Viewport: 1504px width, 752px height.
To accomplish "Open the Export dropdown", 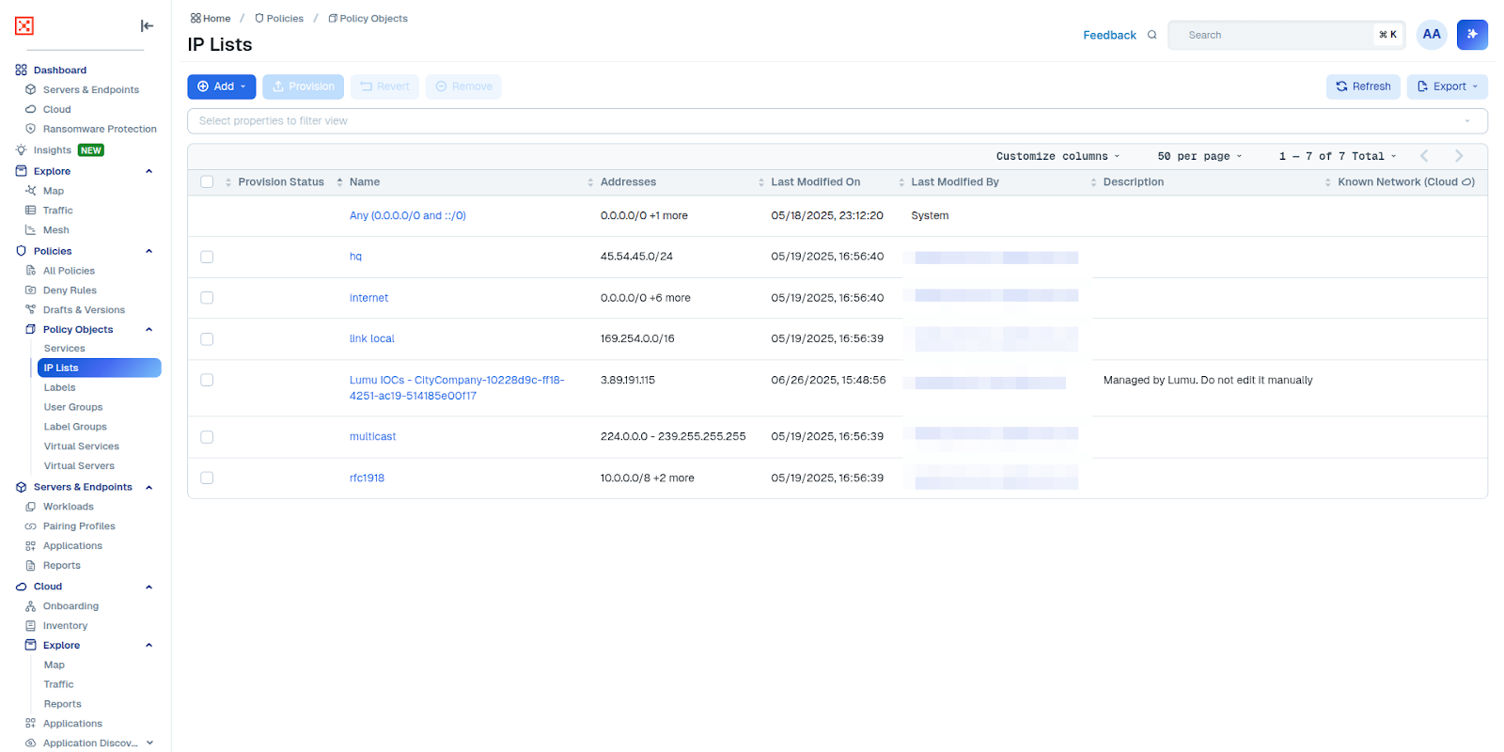I will (1447, 86).
